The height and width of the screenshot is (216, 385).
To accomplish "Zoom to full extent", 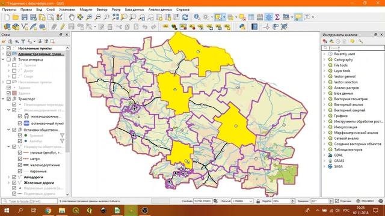I will [x=115, y=17].
